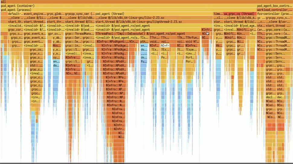Zoom into 'pod_agent (container)' frame
The height and width of the screenshot is (164, 293).
[128, 6]
